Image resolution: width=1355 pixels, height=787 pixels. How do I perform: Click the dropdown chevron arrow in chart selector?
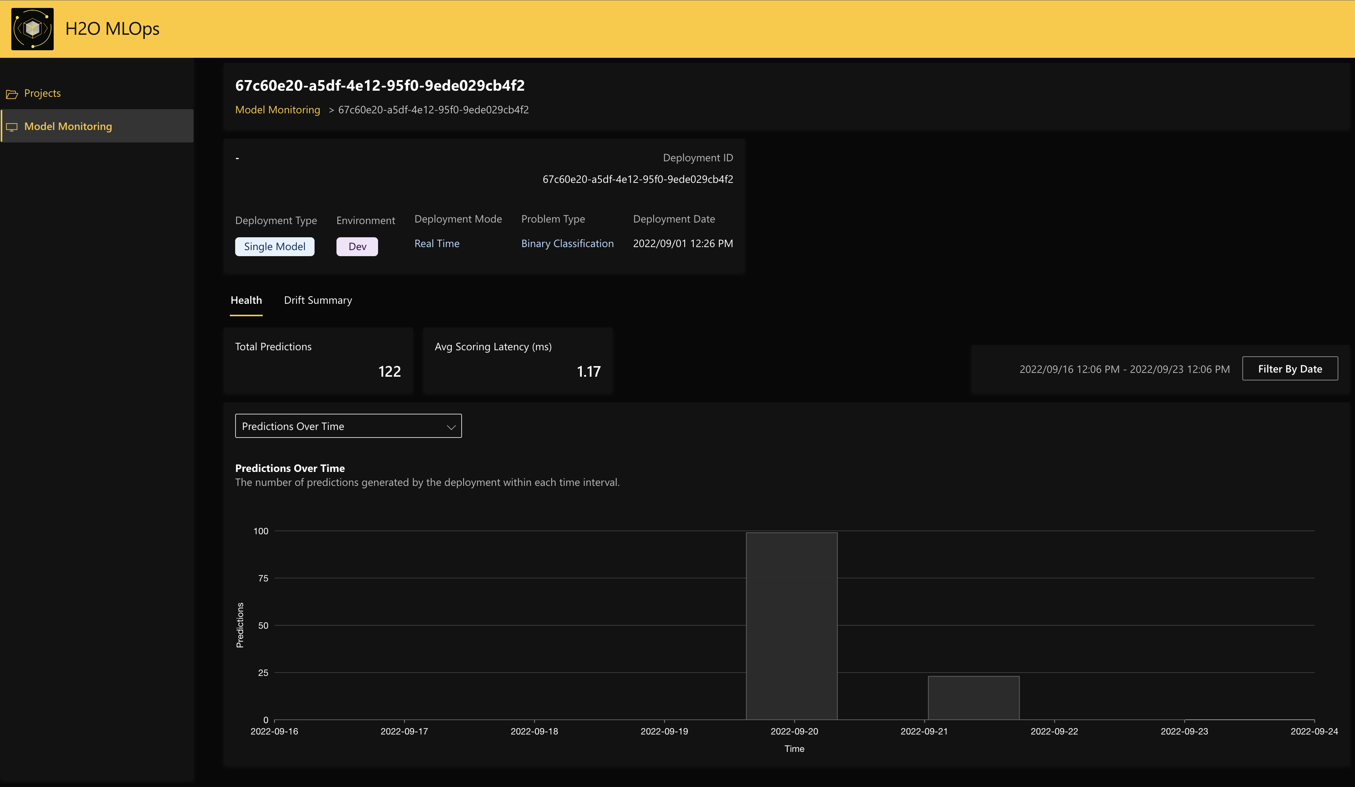point(451,427)
